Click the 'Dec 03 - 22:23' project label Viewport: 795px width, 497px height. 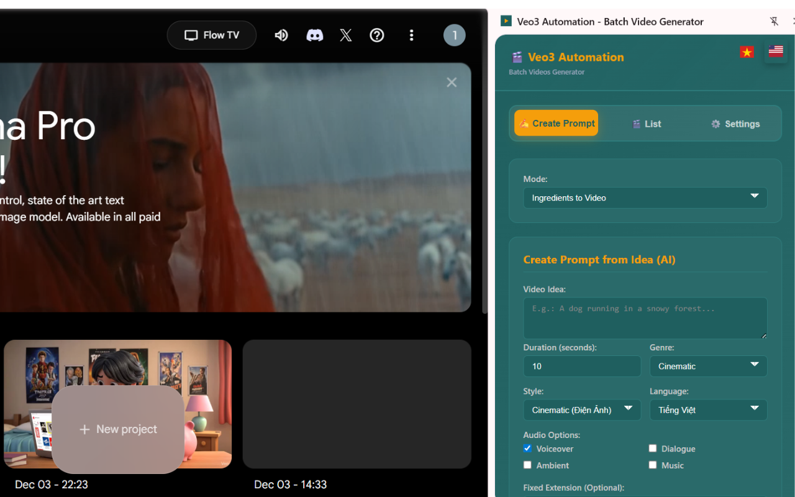click(52, 485)
